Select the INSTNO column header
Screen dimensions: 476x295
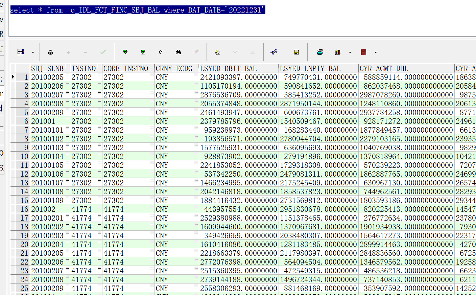tap(86, 68)
